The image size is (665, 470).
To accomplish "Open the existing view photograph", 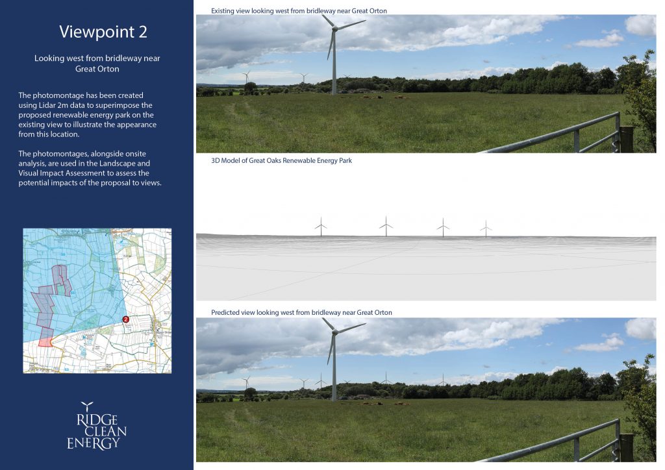I will pos(426,84).
